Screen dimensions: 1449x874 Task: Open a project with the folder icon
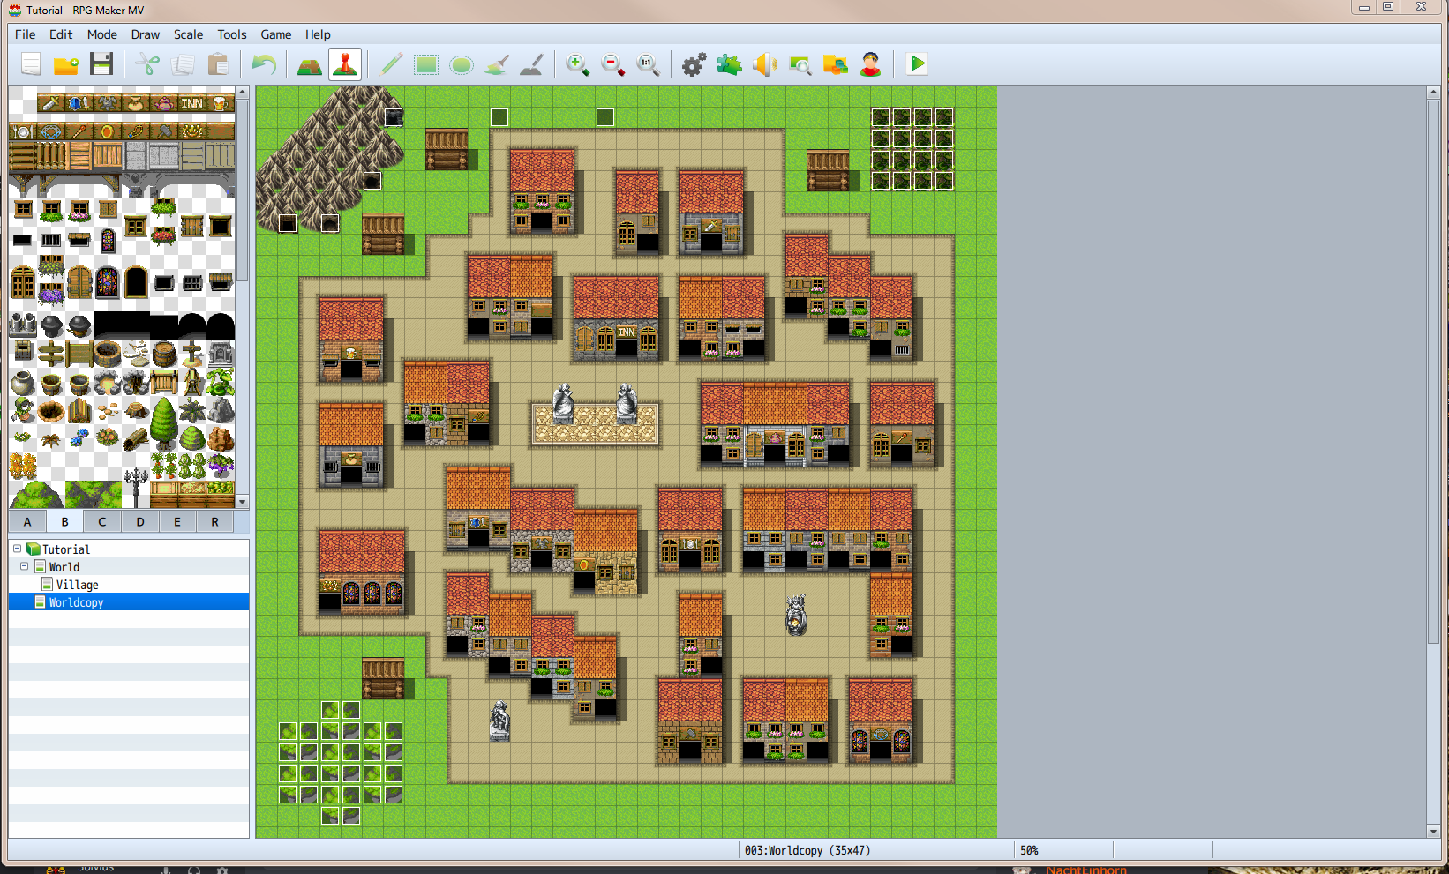click(66, 64)
